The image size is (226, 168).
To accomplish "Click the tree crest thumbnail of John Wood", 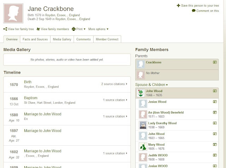I will [141, 93].
